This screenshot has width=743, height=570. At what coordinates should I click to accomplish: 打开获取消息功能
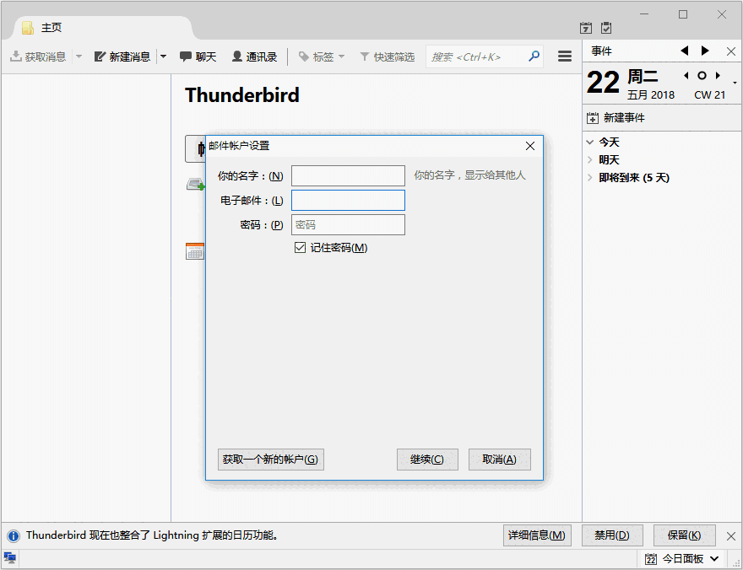click(41, 56)
